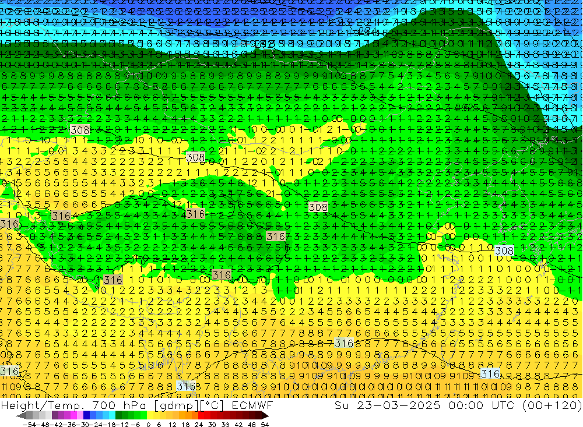Screen dimensions: 583x427
Task: Pick the yellow 0 to 6 legend swatch
Action: pos(150,415)
